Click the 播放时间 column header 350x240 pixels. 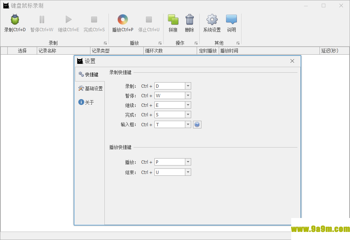(x=269, y=51)
